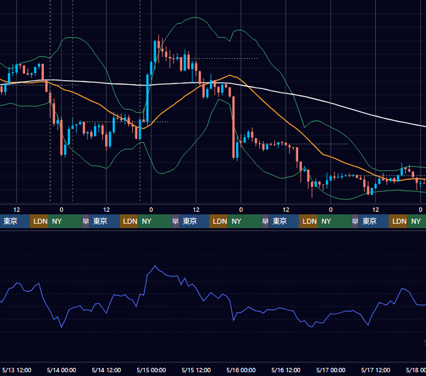Select the NY session block spanning 5/15 00:00

coord(155,221)
